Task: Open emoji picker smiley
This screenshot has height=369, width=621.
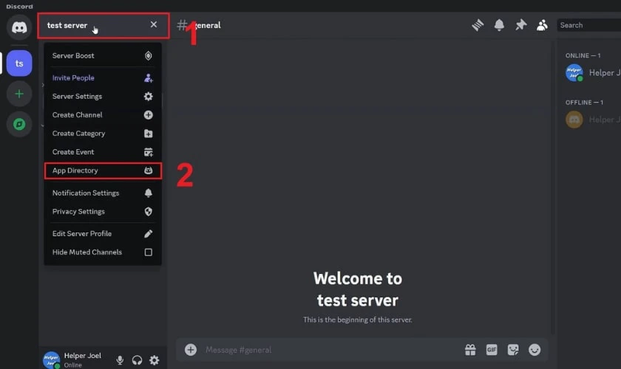Action: pos(535,350)
